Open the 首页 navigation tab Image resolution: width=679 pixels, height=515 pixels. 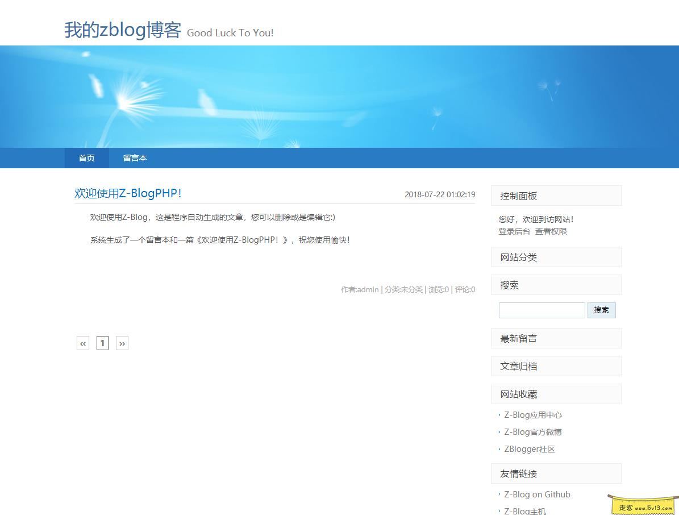pyautogui.click(x=86, y=158)
